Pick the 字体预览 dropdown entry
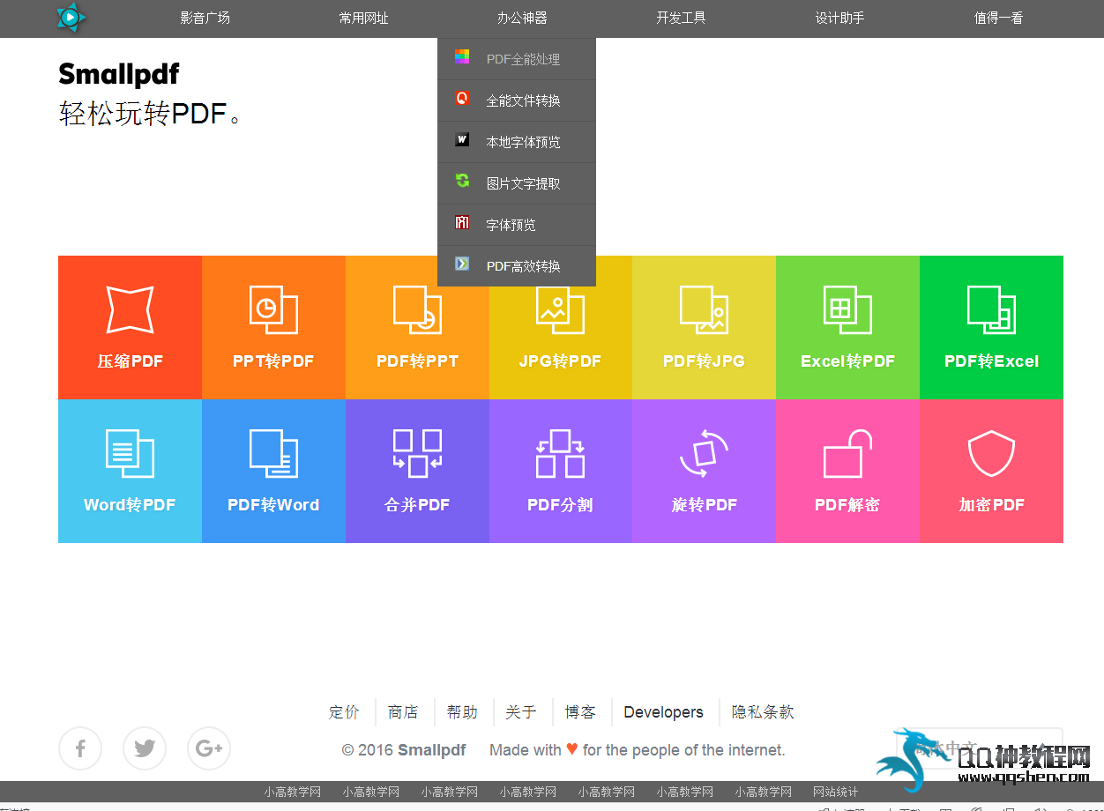The height and width of the screenshot is (811, 1104). (517, 225)
